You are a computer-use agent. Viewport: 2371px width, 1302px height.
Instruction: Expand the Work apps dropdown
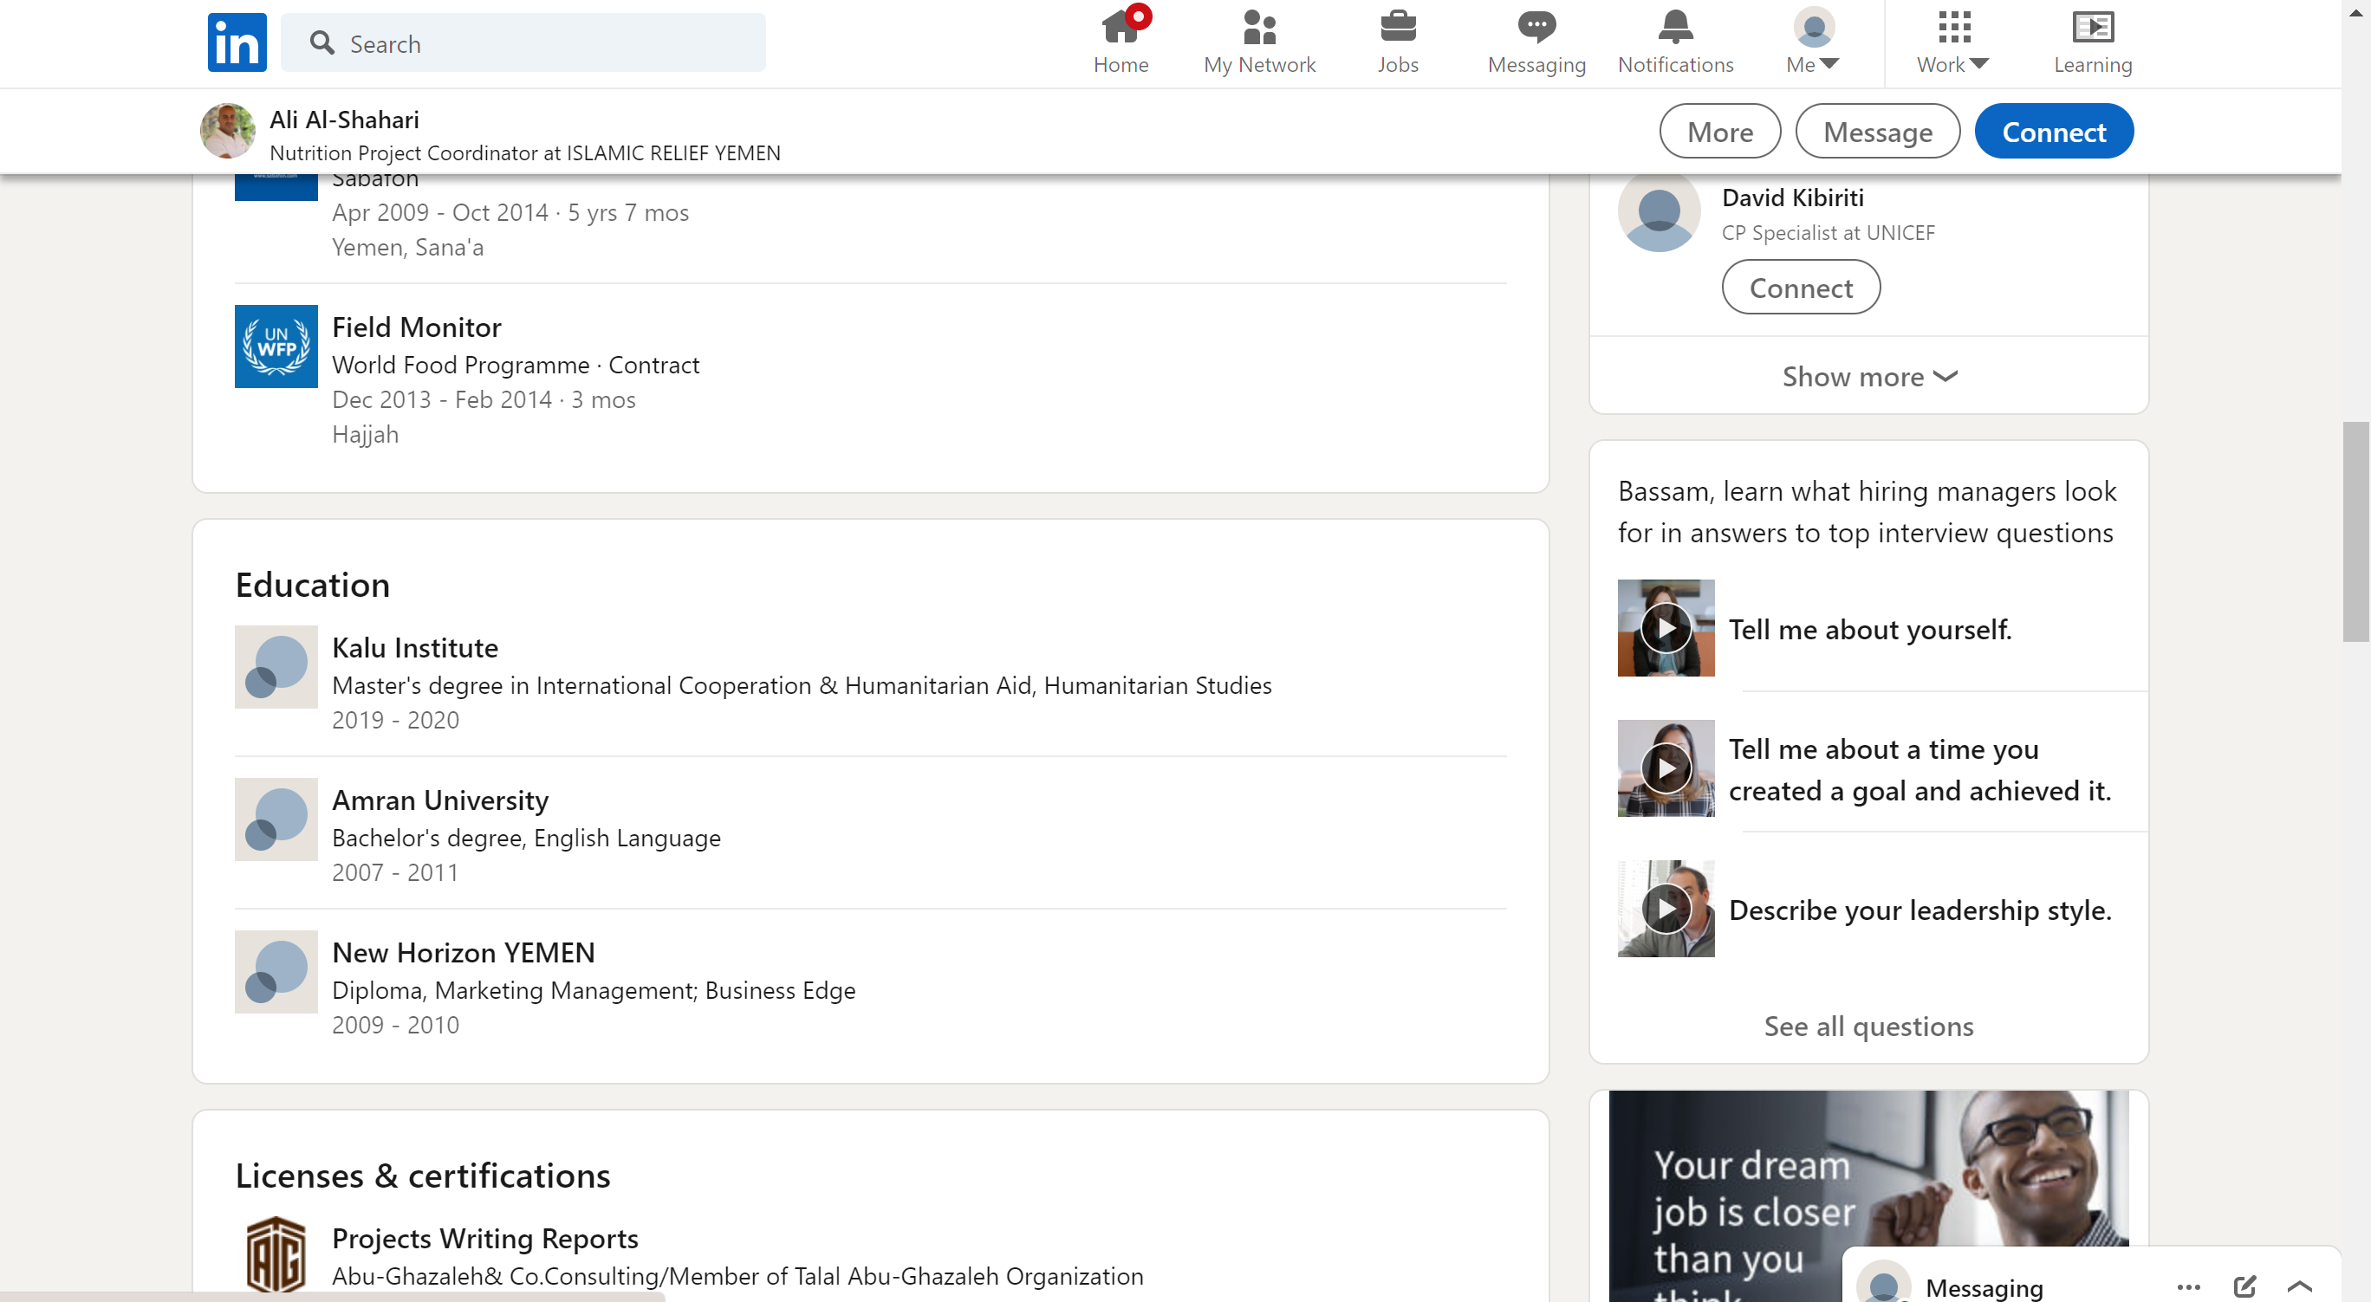pos(1952,42)
